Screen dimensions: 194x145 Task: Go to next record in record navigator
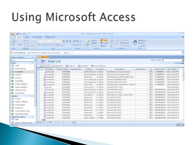55,122
